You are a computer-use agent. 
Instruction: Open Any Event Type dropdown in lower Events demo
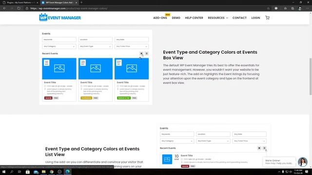pos(213,141)
